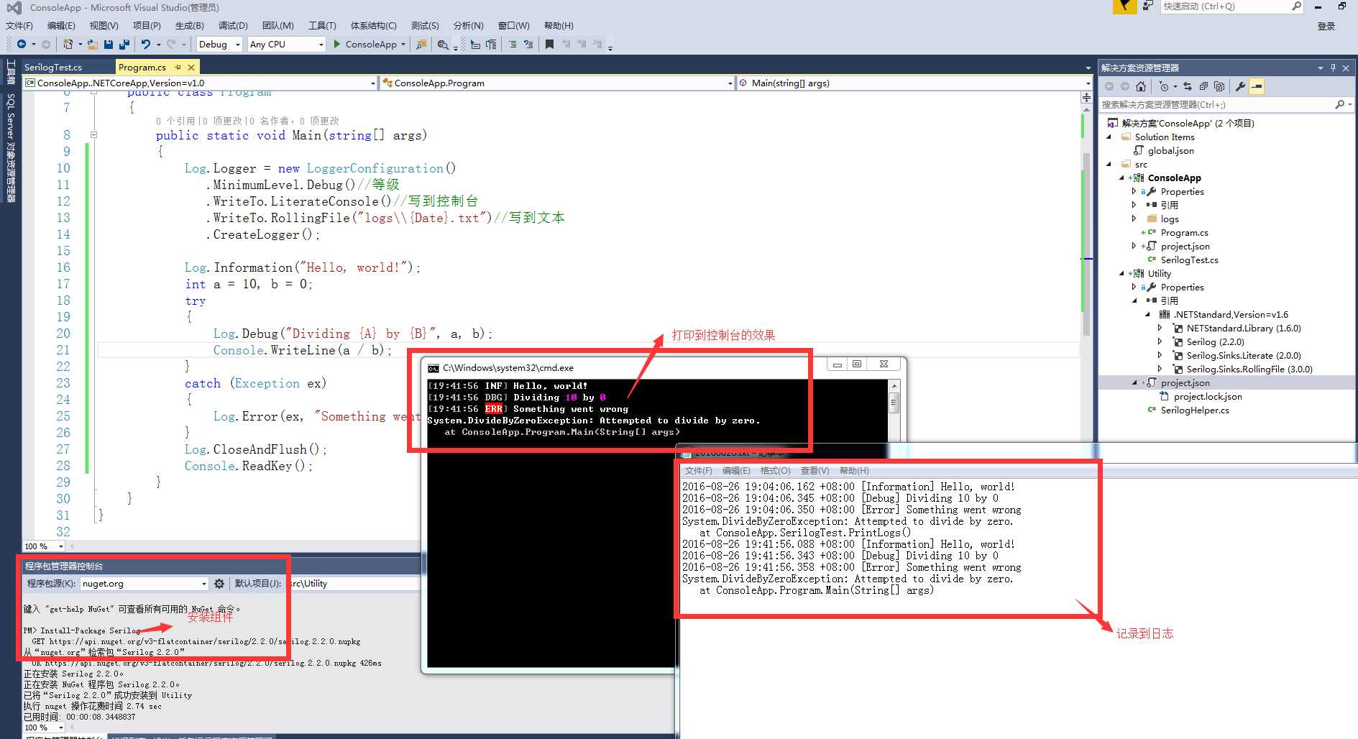This screenshot has height=739, width=1358.
Task: Select SerilogHelper.cs in Solution Explorer
Action: [1195, 410]
